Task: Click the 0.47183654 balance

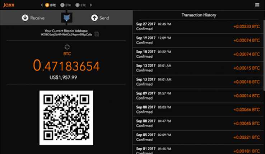Action: click(66, 66)
